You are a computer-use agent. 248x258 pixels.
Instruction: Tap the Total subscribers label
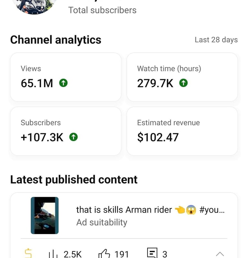tap(102, 10)
